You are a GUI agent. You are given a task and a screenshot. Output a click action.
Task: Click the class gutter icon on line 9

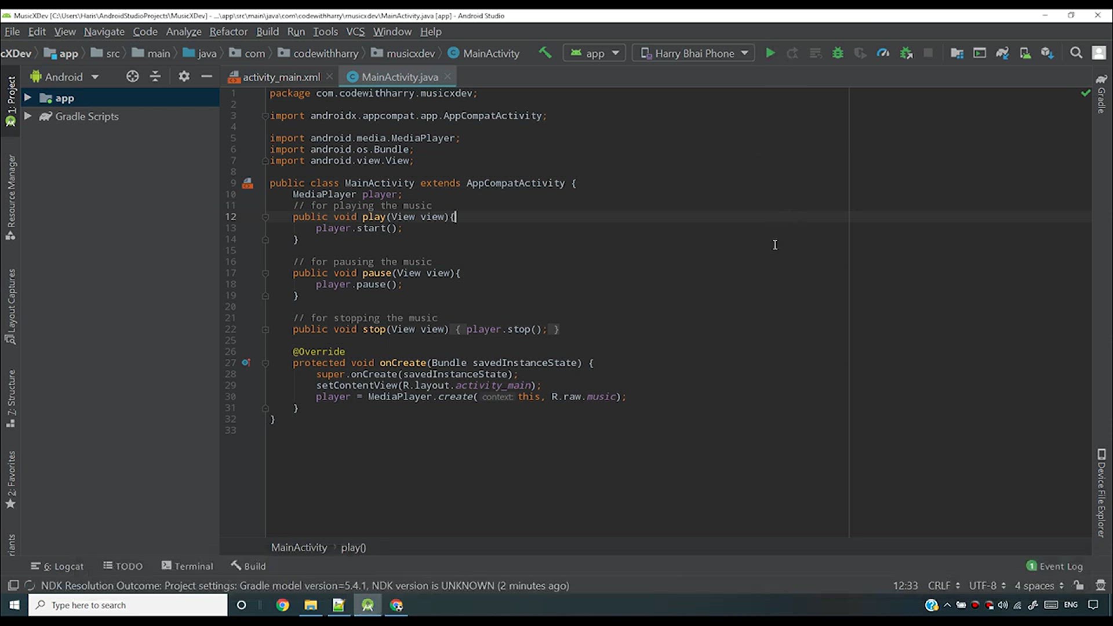pyautogui.click(x=248, y=183)
